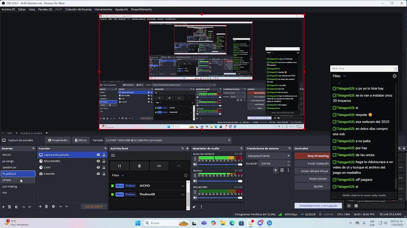The height and width of the screenshot is (228, 407).
Task: Open Archivo menu
Action: coord(8,9)
